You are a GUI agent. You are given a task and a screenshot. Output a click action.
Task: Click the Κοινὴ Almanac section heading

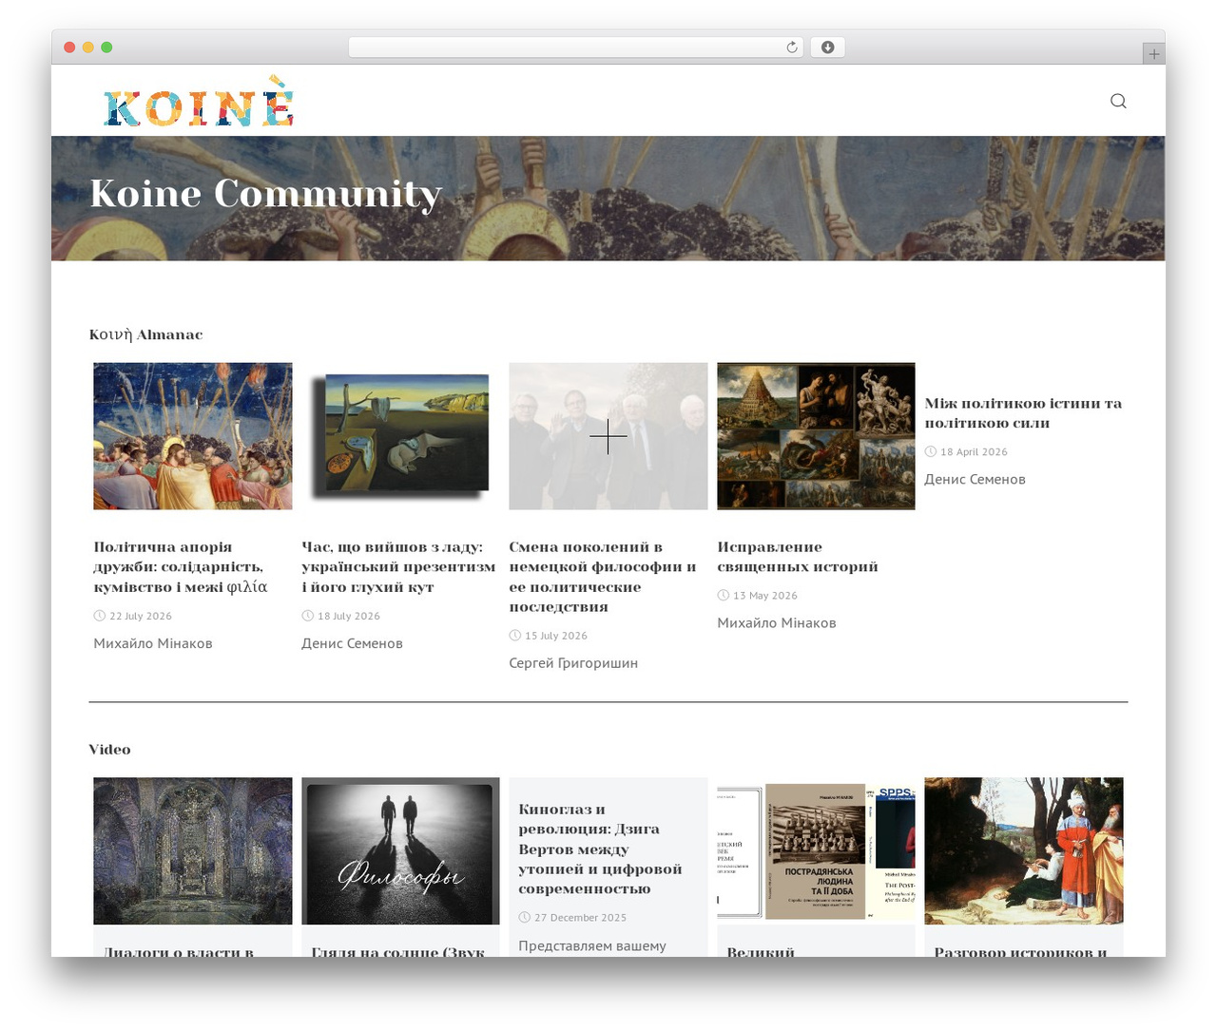pos(145,334)
